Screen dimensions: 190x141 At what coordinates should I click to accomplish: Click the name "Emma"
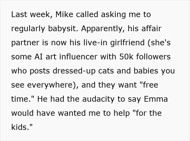tap(155, 99)
